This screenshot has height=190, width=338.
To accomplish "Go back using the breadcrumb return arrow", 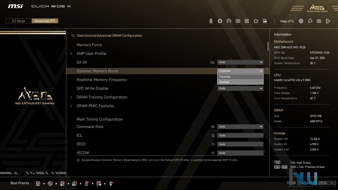I will point(73,35).
